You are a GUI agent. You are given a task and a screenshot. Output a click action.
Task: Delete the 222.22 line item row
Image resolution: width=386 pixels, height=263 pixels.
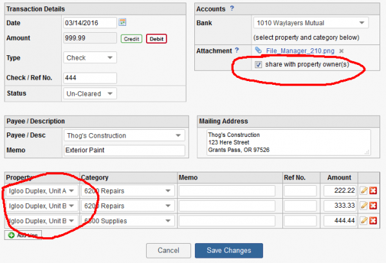pos(373,191)
